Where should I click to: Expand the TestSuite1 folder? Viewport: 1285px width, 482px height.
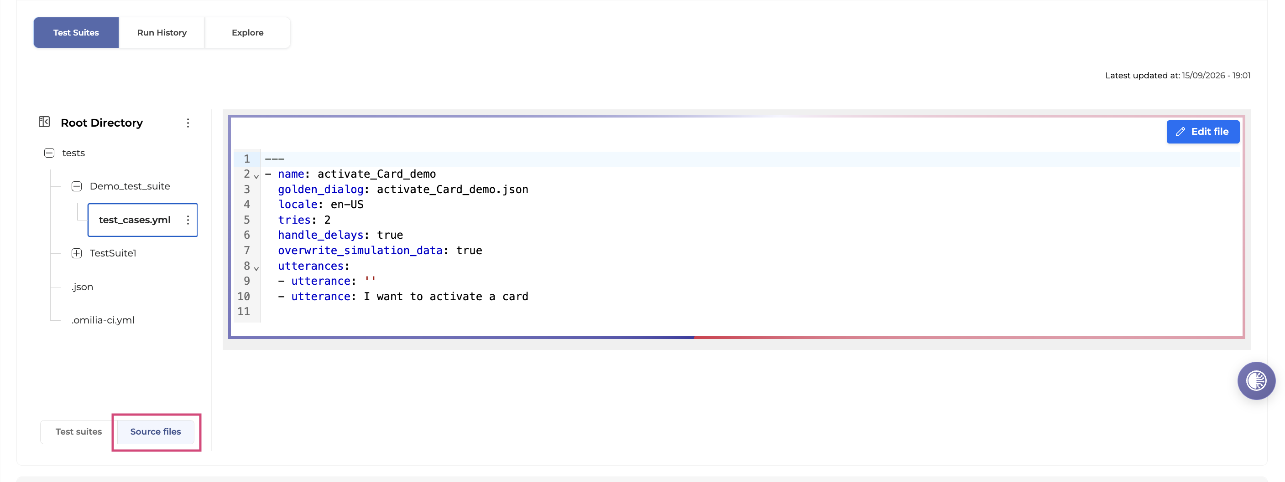tap(76, 253)
